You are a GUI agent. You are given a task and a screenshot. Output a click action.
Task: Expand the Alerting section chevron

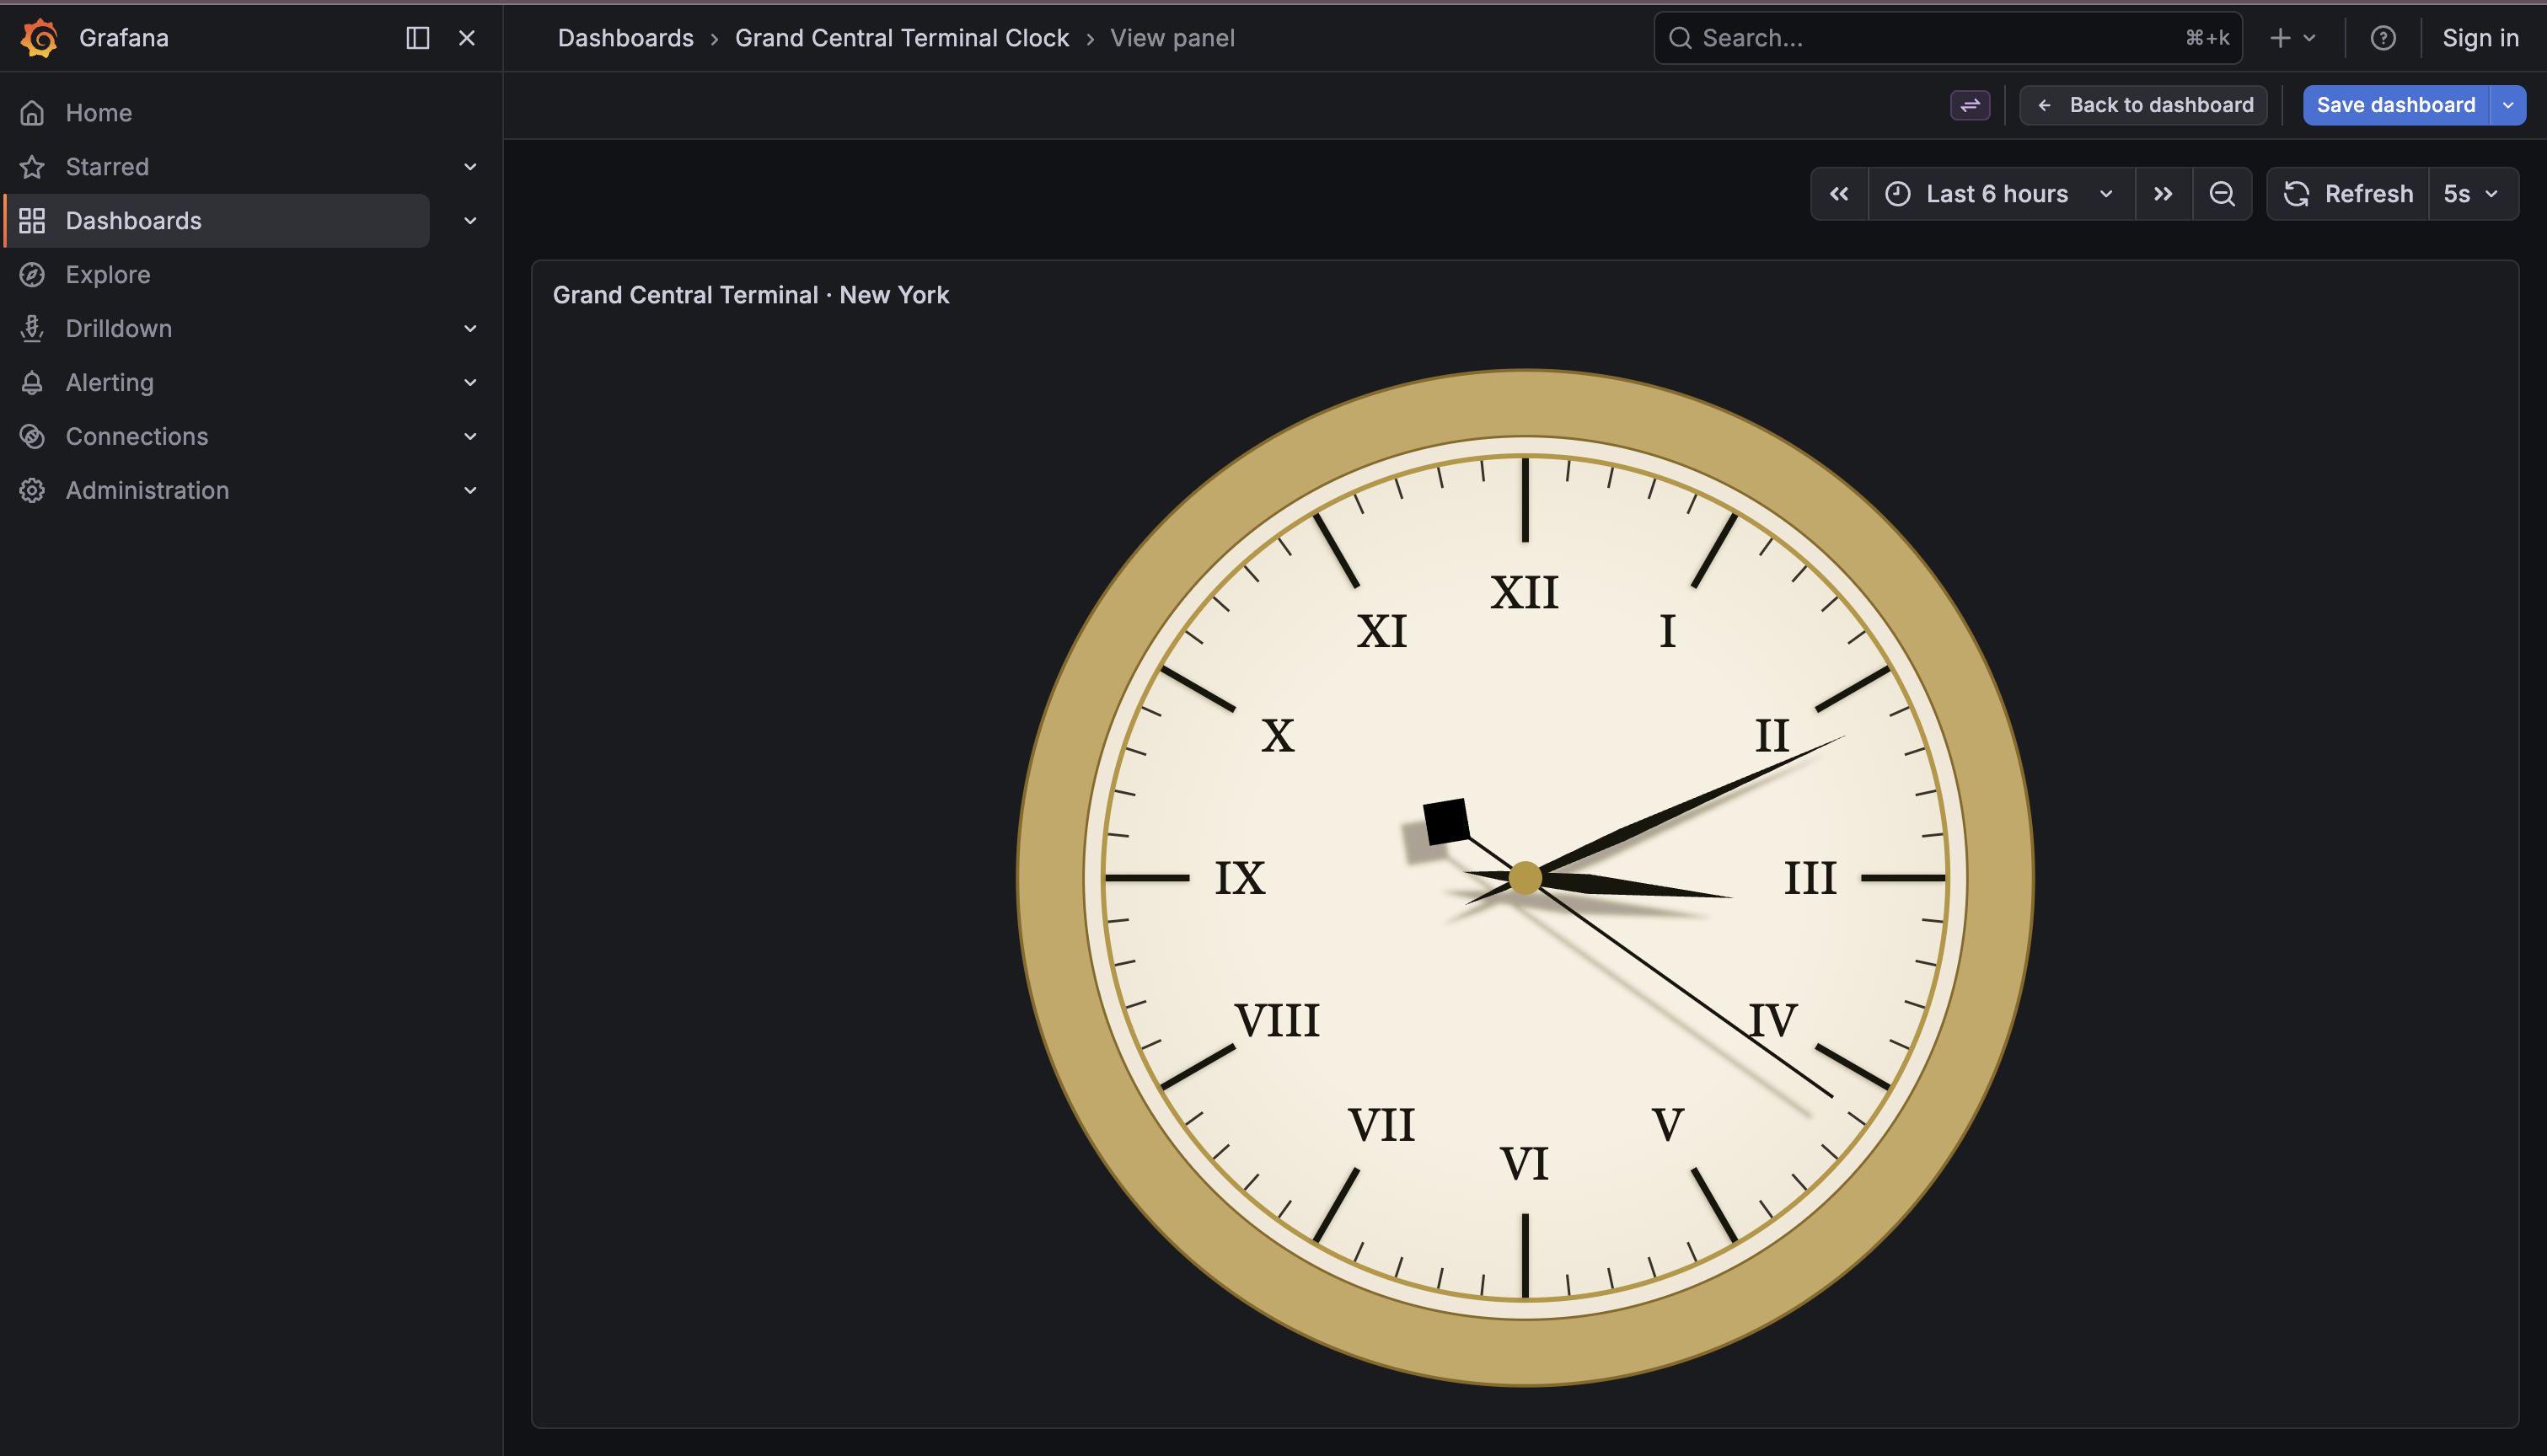(470, 383)
